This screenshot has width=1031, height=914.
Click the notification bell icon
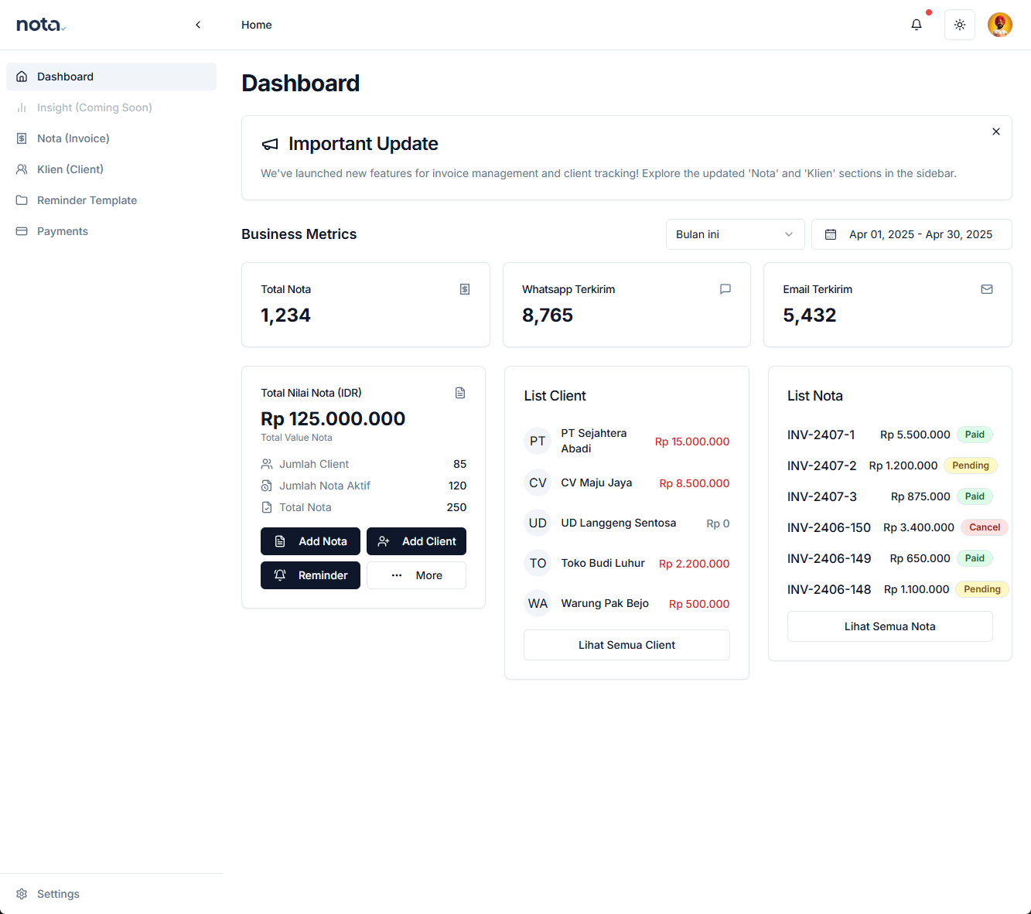917,25
